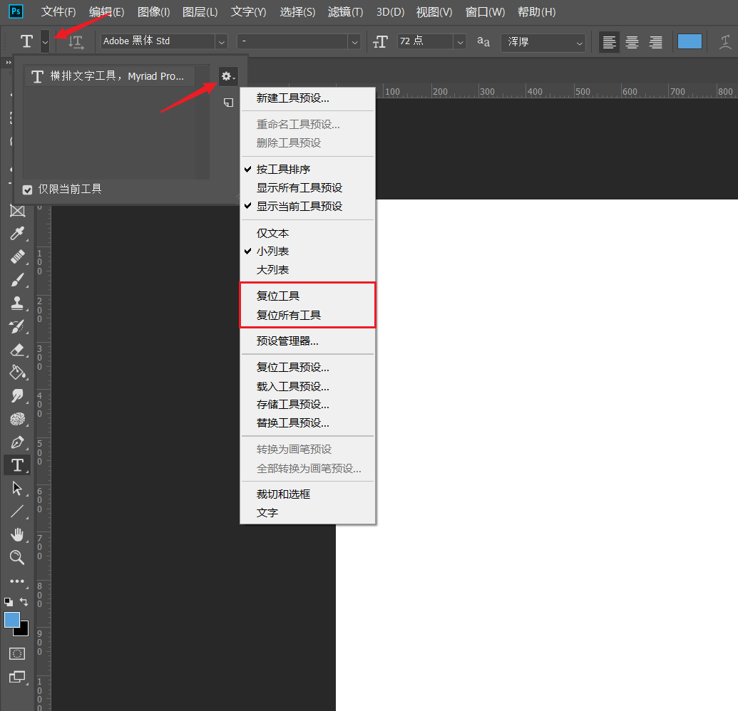Expand the 72 点 font size dropdown
Screen dimensions: 738x711
[460, 42]
